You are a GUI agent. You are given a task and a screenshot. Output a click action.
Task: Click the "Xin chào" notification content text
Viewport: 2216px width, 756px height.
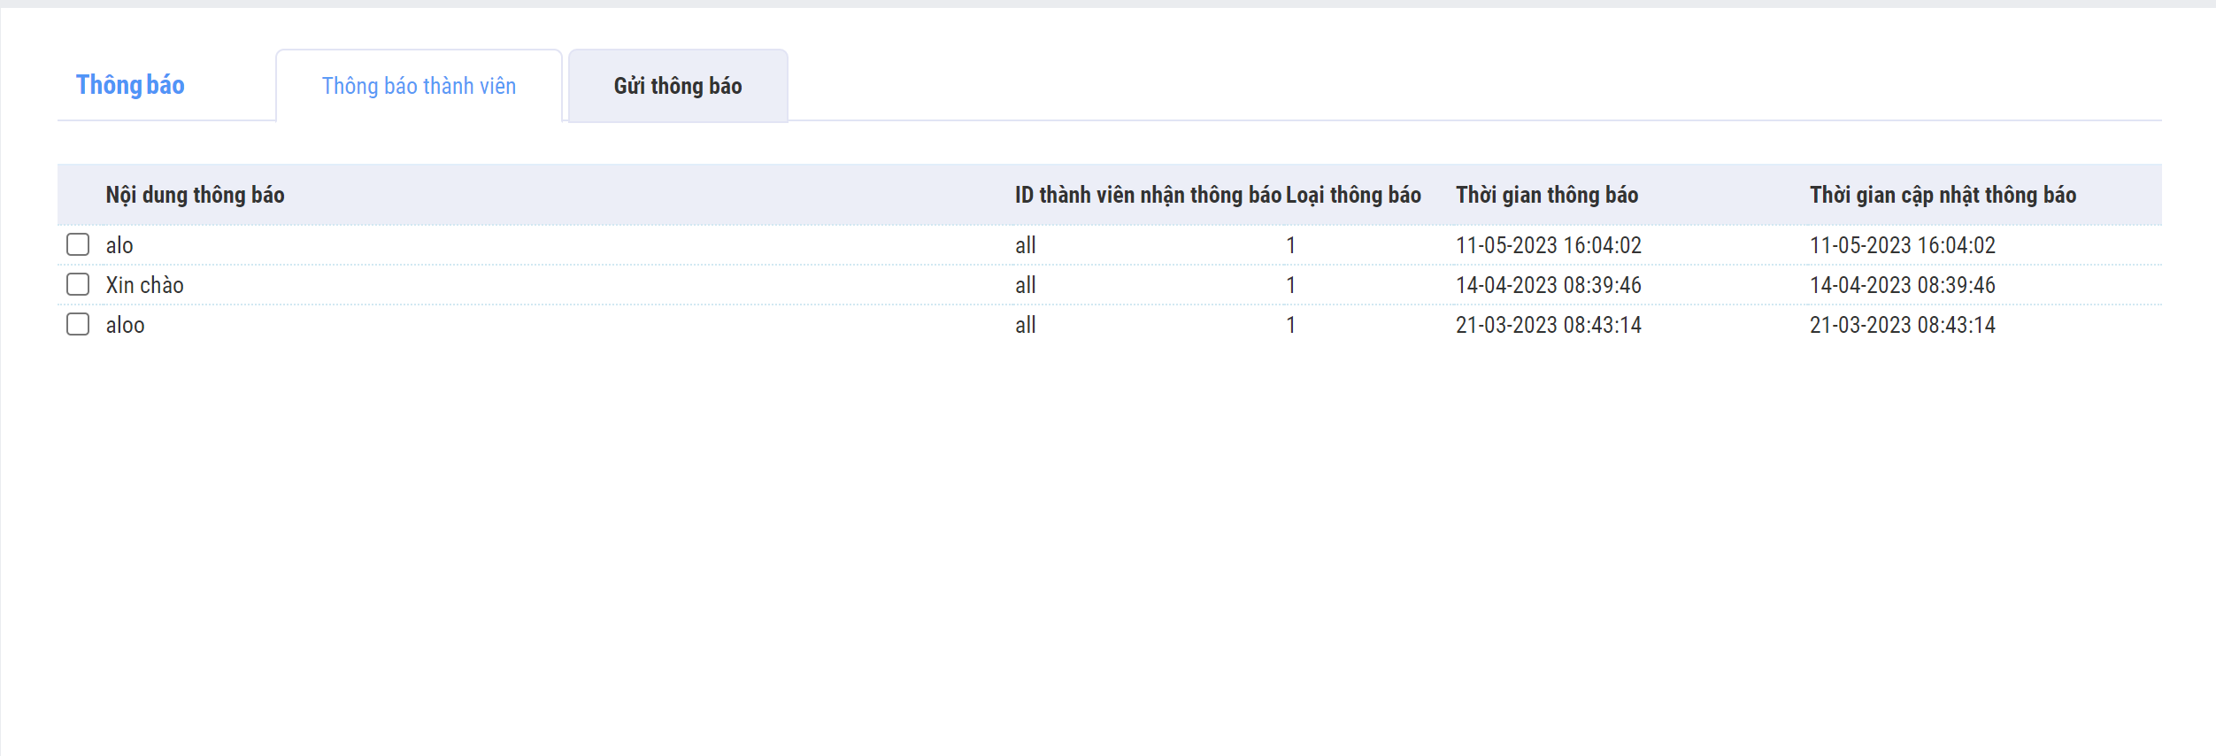tap(144, 285)
